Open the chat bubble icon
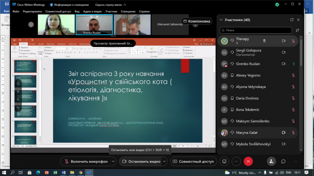This screenshot has height=176, width=314. point(283,161)
